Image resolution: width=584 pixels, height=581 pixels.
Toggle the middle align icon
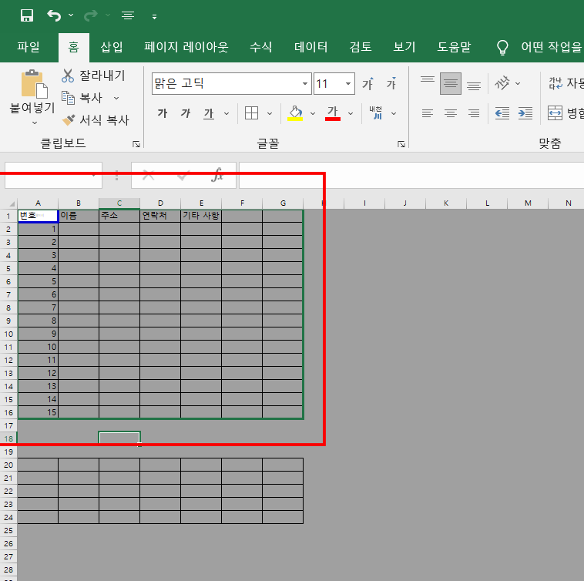(451, 83)
